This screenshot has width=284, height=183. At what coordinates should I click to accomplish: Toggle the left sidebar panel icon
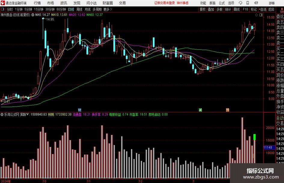(3, 9)
